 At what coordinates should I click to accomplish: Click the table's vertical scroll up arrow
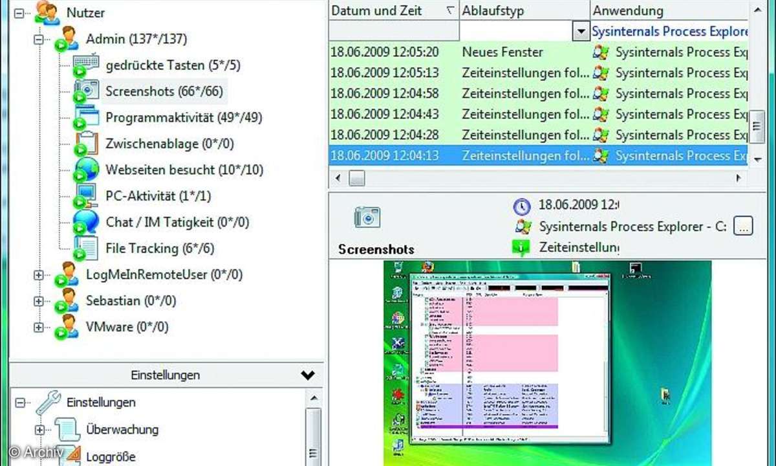pyautogui.click(x=757, y=10)
